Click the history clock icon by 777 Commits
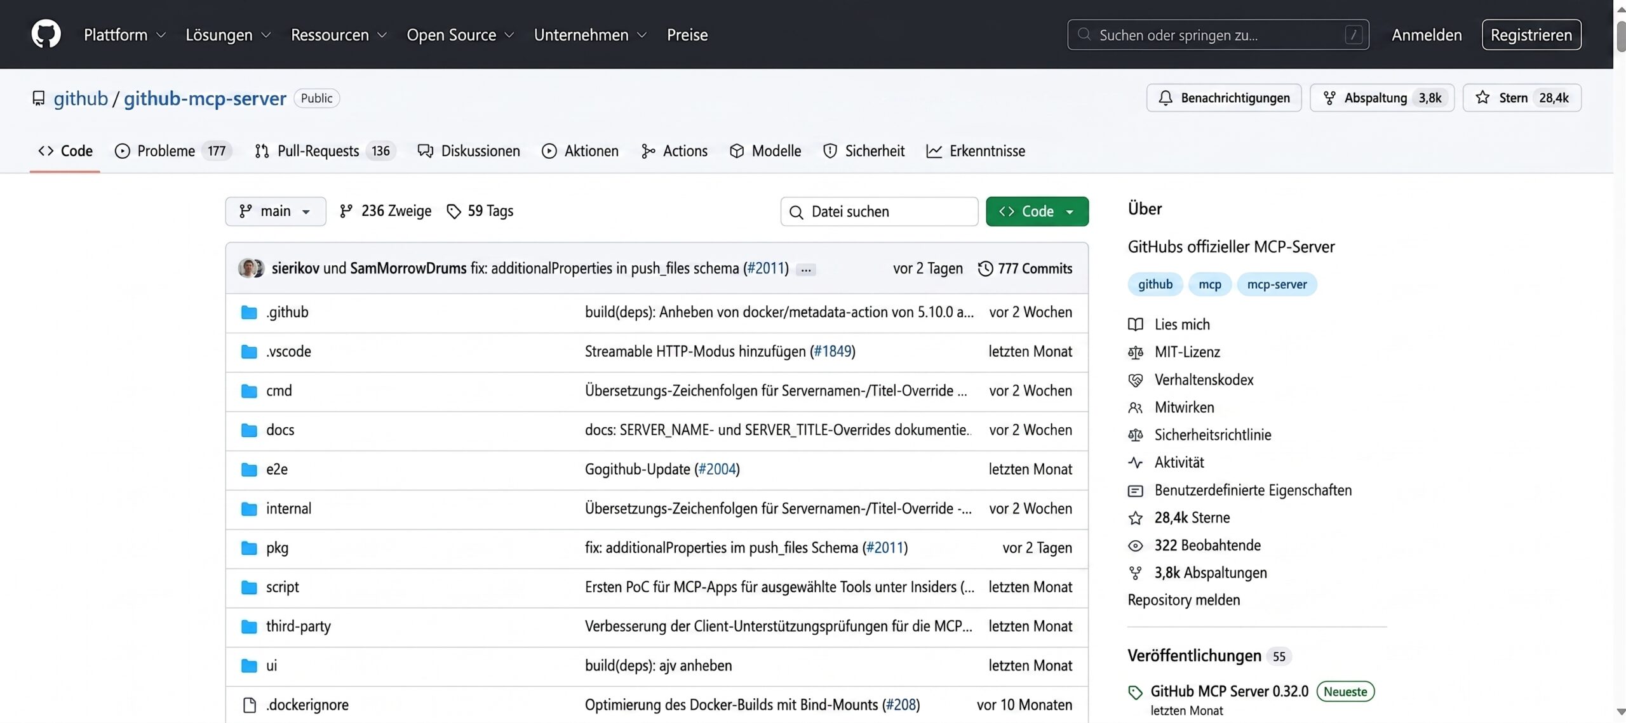Screen dimensions: 1626x723 [985, 269]
